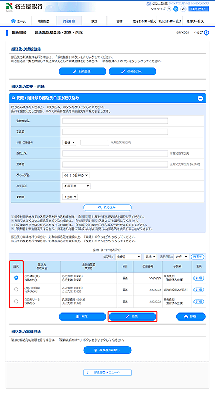The width and height of the screenshot is (215, 397).
Task: Open the help question mark icon
Action: pos(206,33)
